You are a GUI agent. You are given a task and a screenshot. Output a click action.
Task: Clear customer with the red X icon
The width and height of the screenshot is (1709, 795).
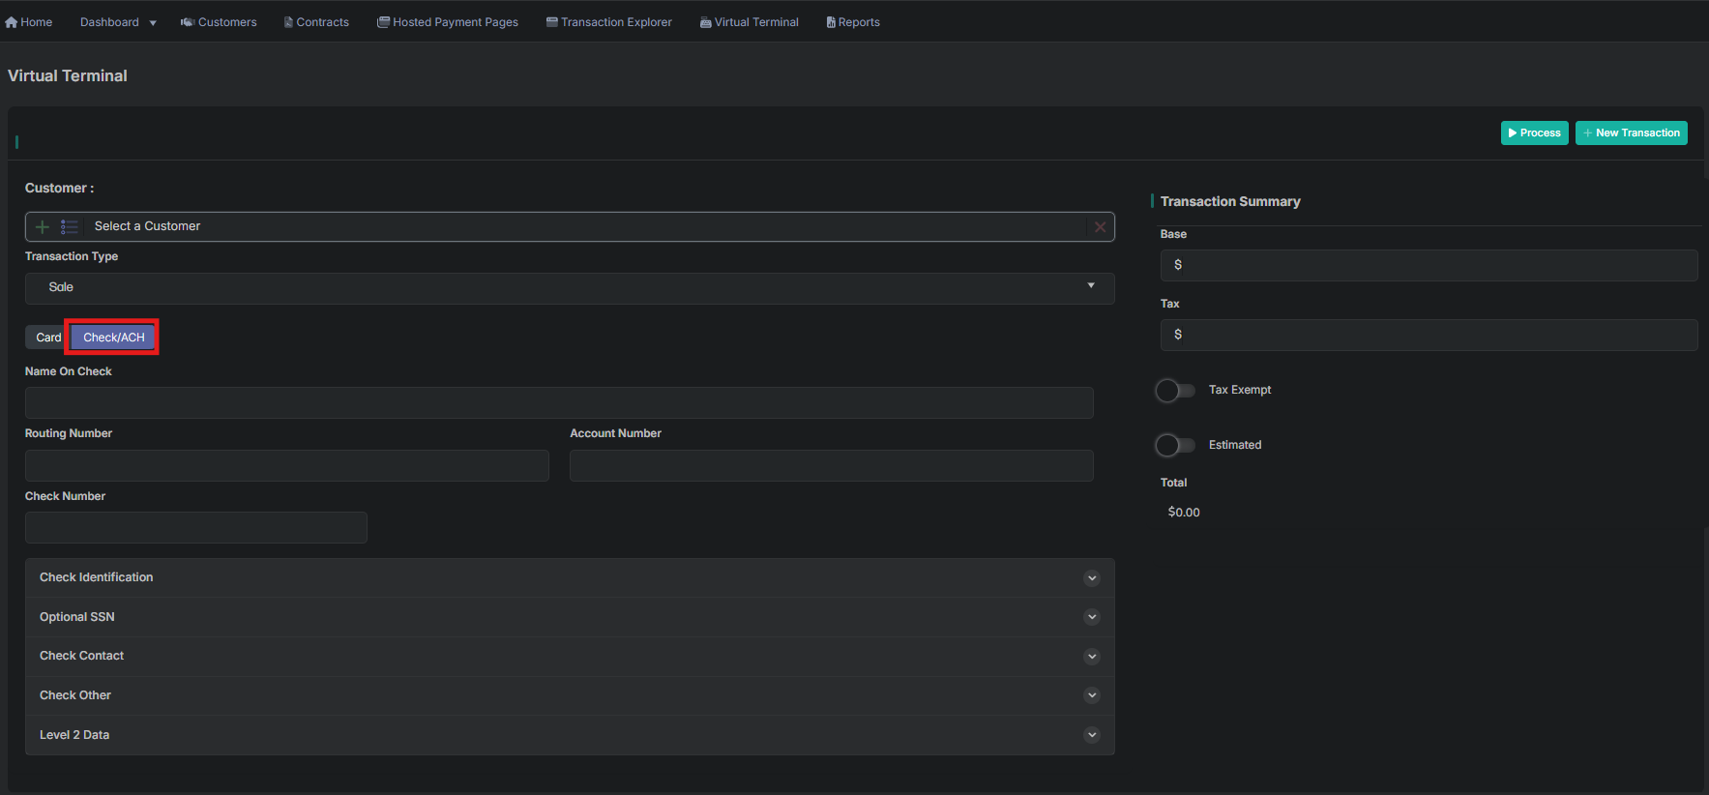point(1100,227)
